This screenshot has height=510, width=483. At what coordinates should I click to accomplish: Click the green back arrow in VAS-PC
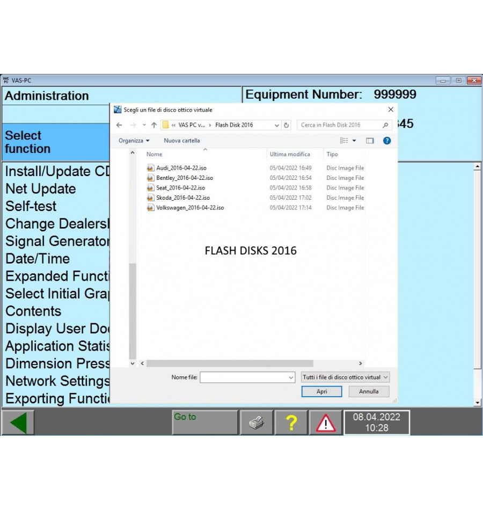pos(18,422)
